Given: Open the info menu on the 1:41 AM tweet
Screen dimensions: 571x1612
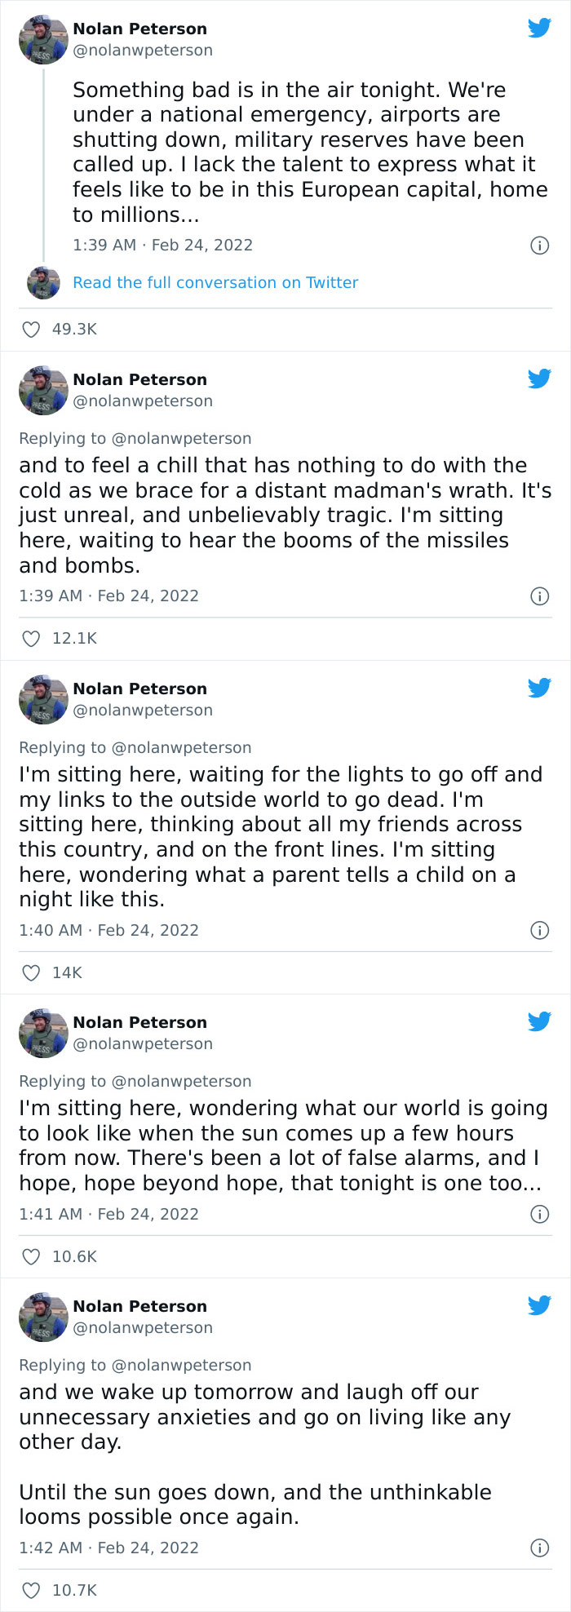Looking at the screenshot, I should click(x=540, y=1214).
